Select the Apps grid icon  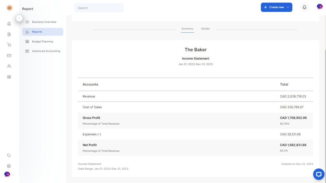point(9,77)
